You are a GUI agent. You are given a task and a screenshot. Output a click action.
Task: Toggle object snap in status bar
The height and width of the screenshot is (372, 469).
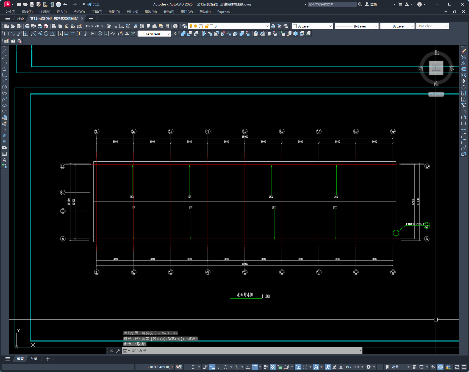(x=255, y=367)
